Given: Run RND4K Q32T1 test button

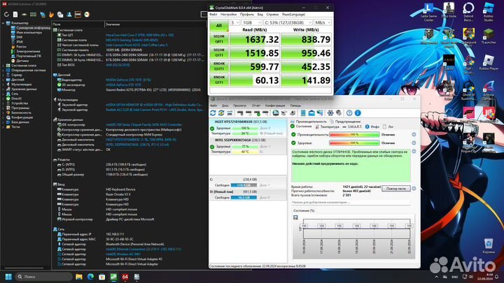Looking at the screenshot, I should [219, 66].
